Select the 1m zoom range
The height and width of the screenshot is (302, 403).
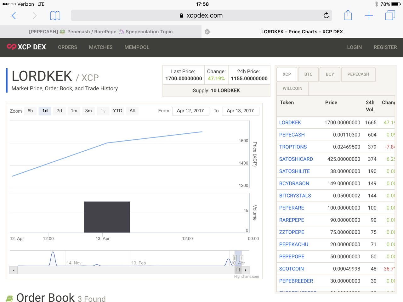point(74,111)
